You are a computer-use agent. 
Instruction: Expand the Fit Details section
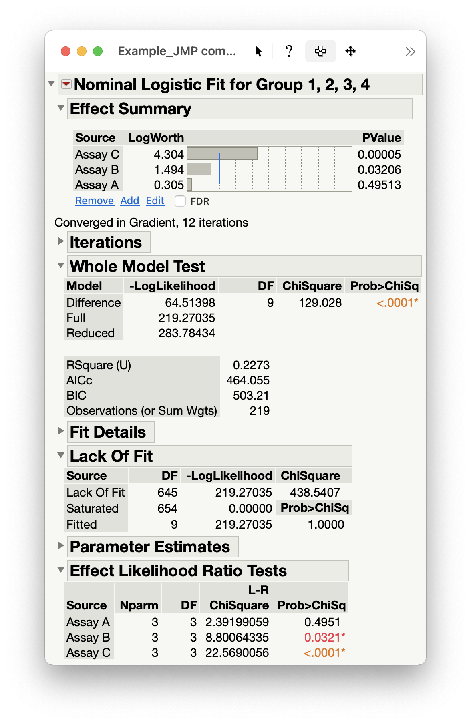(61, 431)
